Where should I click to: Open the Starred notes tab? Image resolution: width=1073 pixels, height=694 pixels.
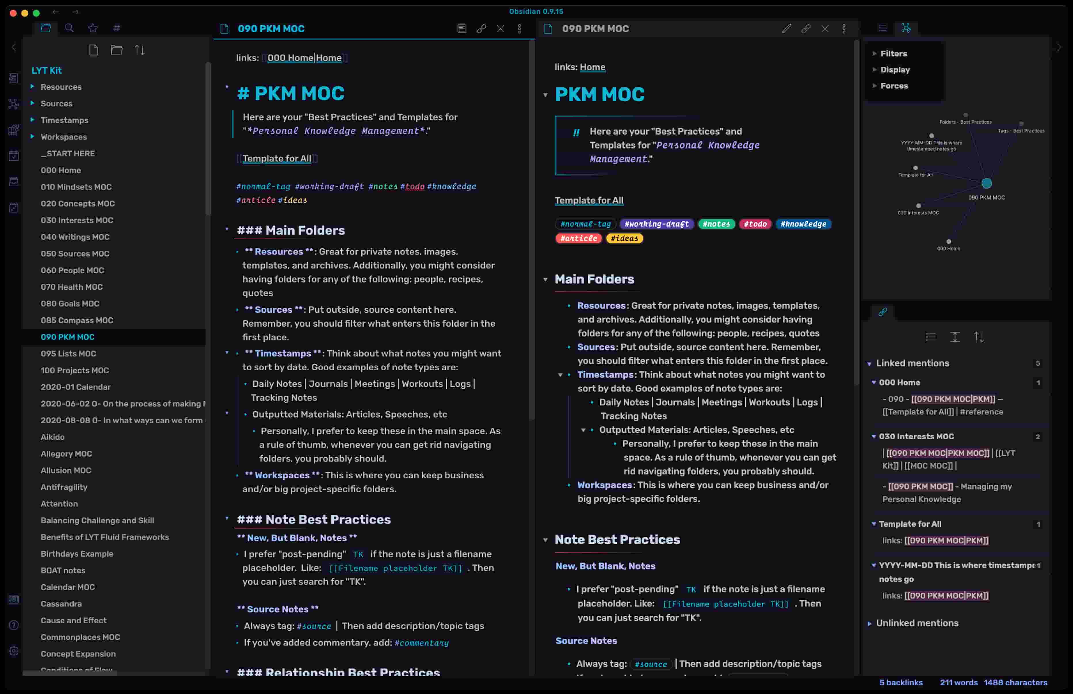pyautogui.click(x=93, y=28)
